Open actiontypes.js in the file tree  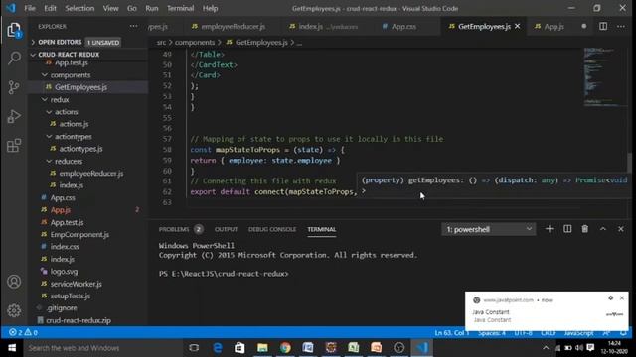[80, 149]
